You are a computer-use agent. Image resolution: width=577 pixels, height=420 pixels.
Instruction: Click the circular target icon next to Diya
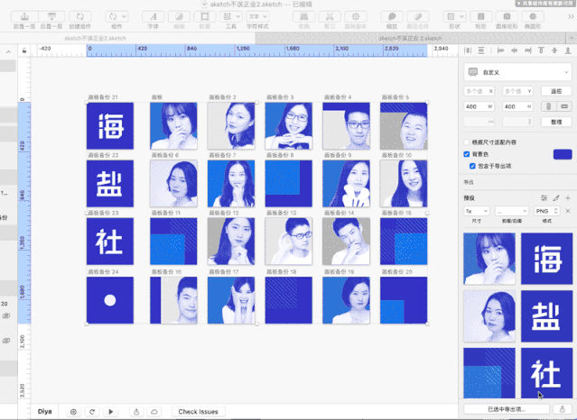[73, 412]
